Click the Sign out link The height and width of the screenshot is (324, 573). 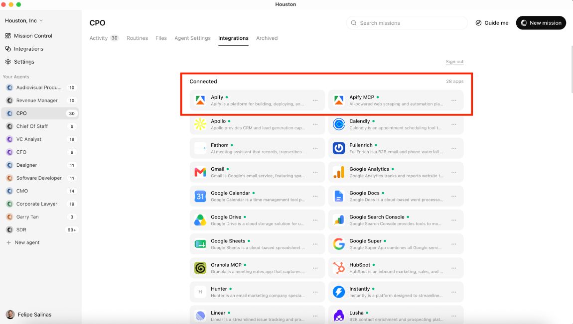(x=454, y=62)
